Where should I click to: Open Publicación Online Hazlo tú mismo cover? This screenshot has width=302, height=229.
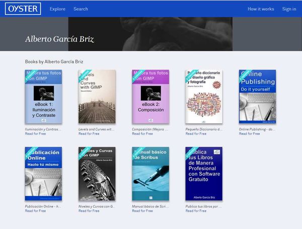click(43, 174)
